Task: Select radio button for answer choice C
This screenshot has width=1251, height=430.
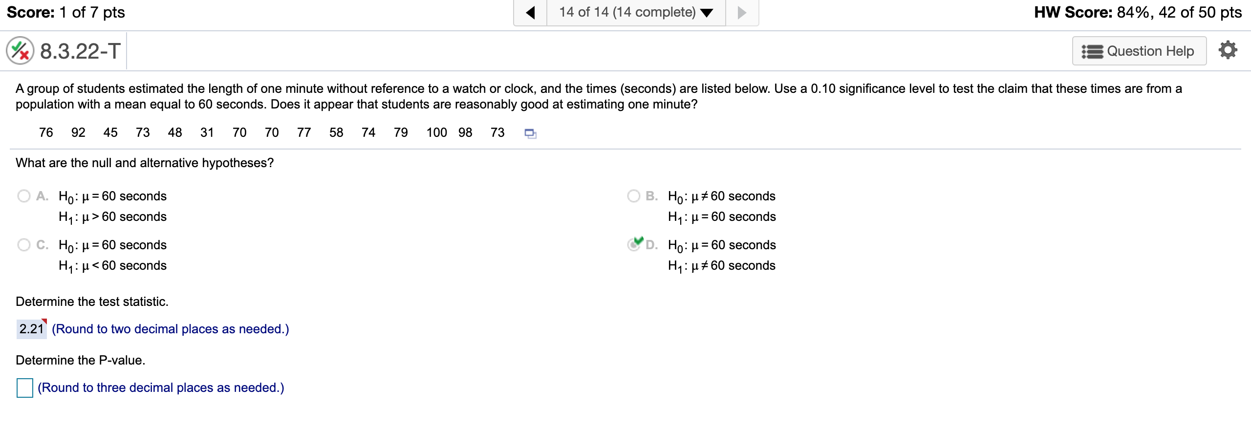Action: coord(23,244)
